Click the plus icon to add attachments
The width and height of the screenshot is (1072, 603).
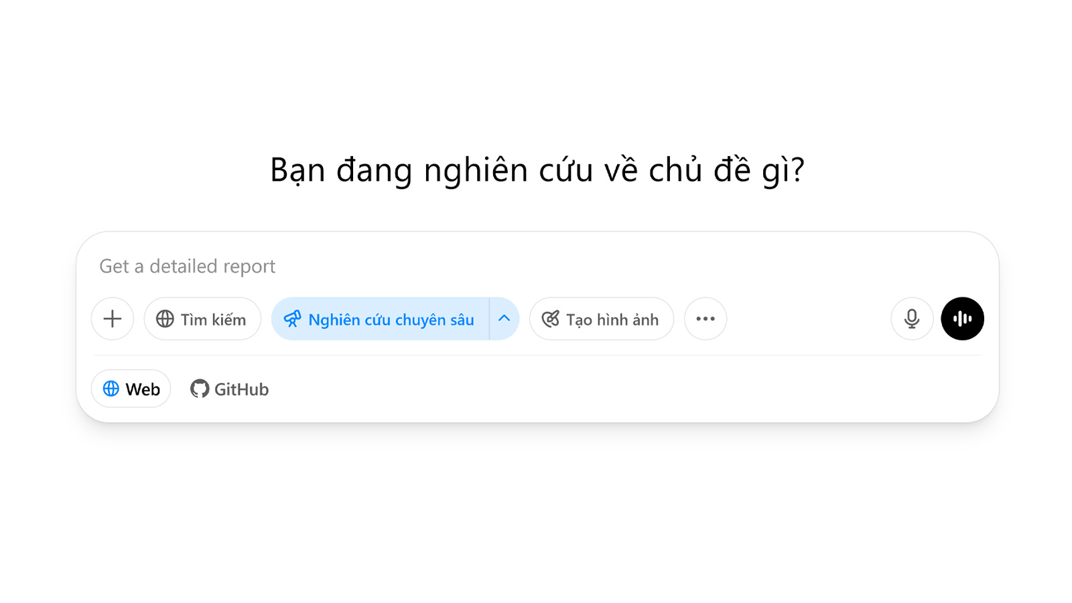pos(113,319)
